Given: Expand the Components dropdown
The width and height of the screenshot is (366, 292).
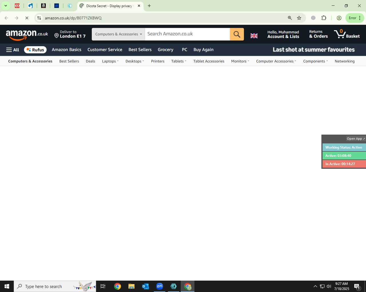Looking at the screenshot, I should click(x=316, y=61).
